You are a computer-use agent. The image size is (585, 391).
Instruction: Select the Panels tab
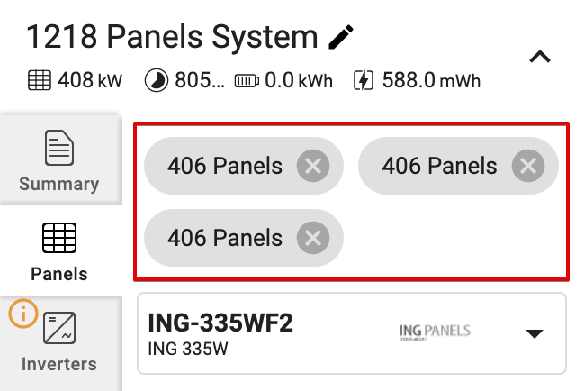(x=59, y=251)
